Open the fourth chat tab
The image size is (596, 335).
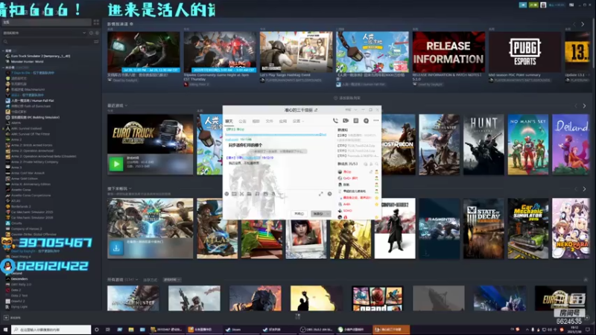pos(269,121)
